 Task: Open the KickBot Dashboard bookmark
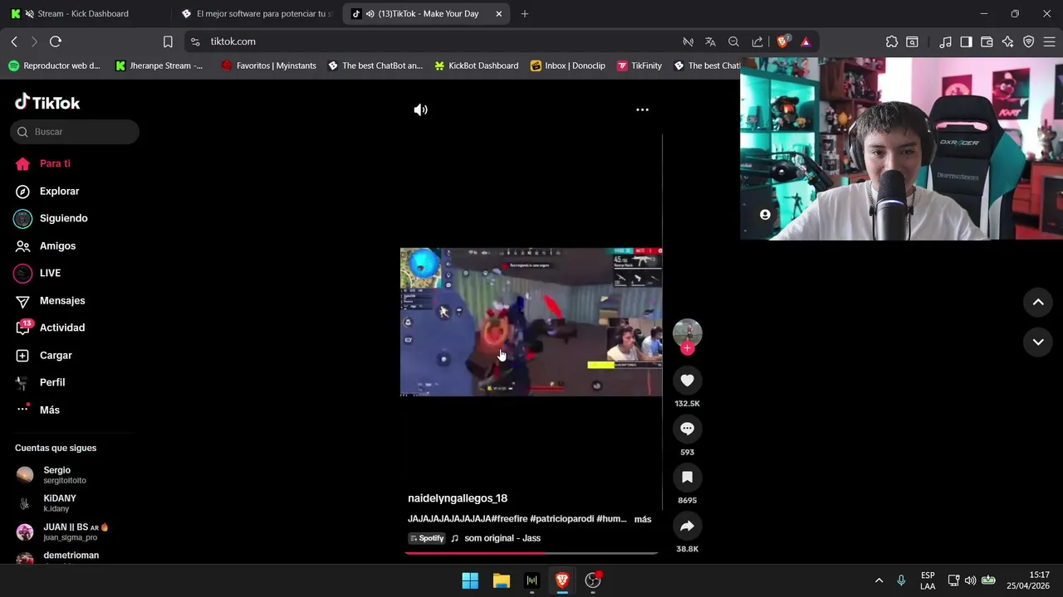[476, 66]
